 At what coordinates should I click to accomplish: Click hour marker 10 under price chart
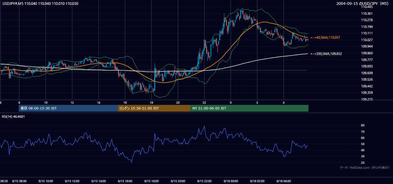pos(46,102)
